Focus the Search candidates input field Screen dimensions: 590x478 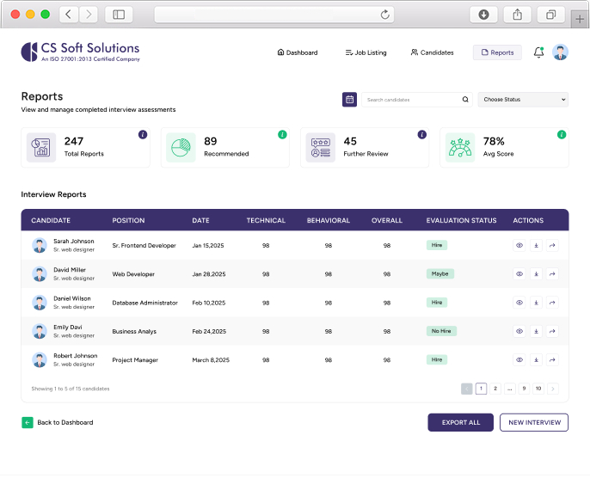[x=411, y=100]
